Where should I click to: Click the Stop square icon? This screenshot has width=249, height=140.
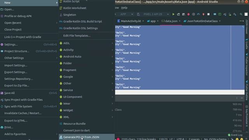coord(209,14)
